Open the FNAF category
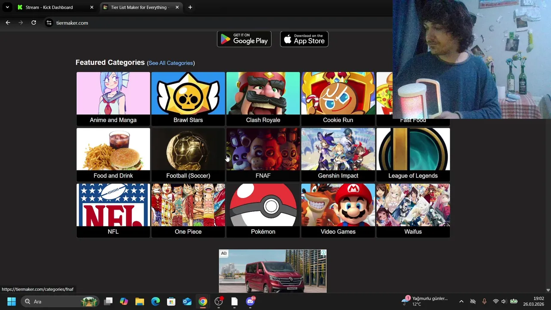The width and height of the screenshot is (551, 310). pyautogui.click(x=263, y=155)
